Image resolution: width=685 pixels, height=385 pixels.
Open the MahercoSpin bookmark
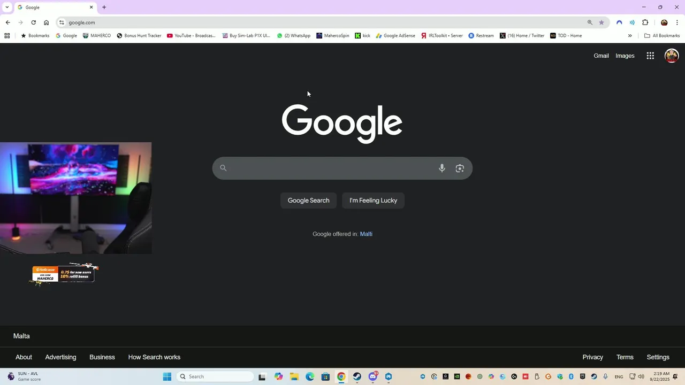[x=333, y=36]
